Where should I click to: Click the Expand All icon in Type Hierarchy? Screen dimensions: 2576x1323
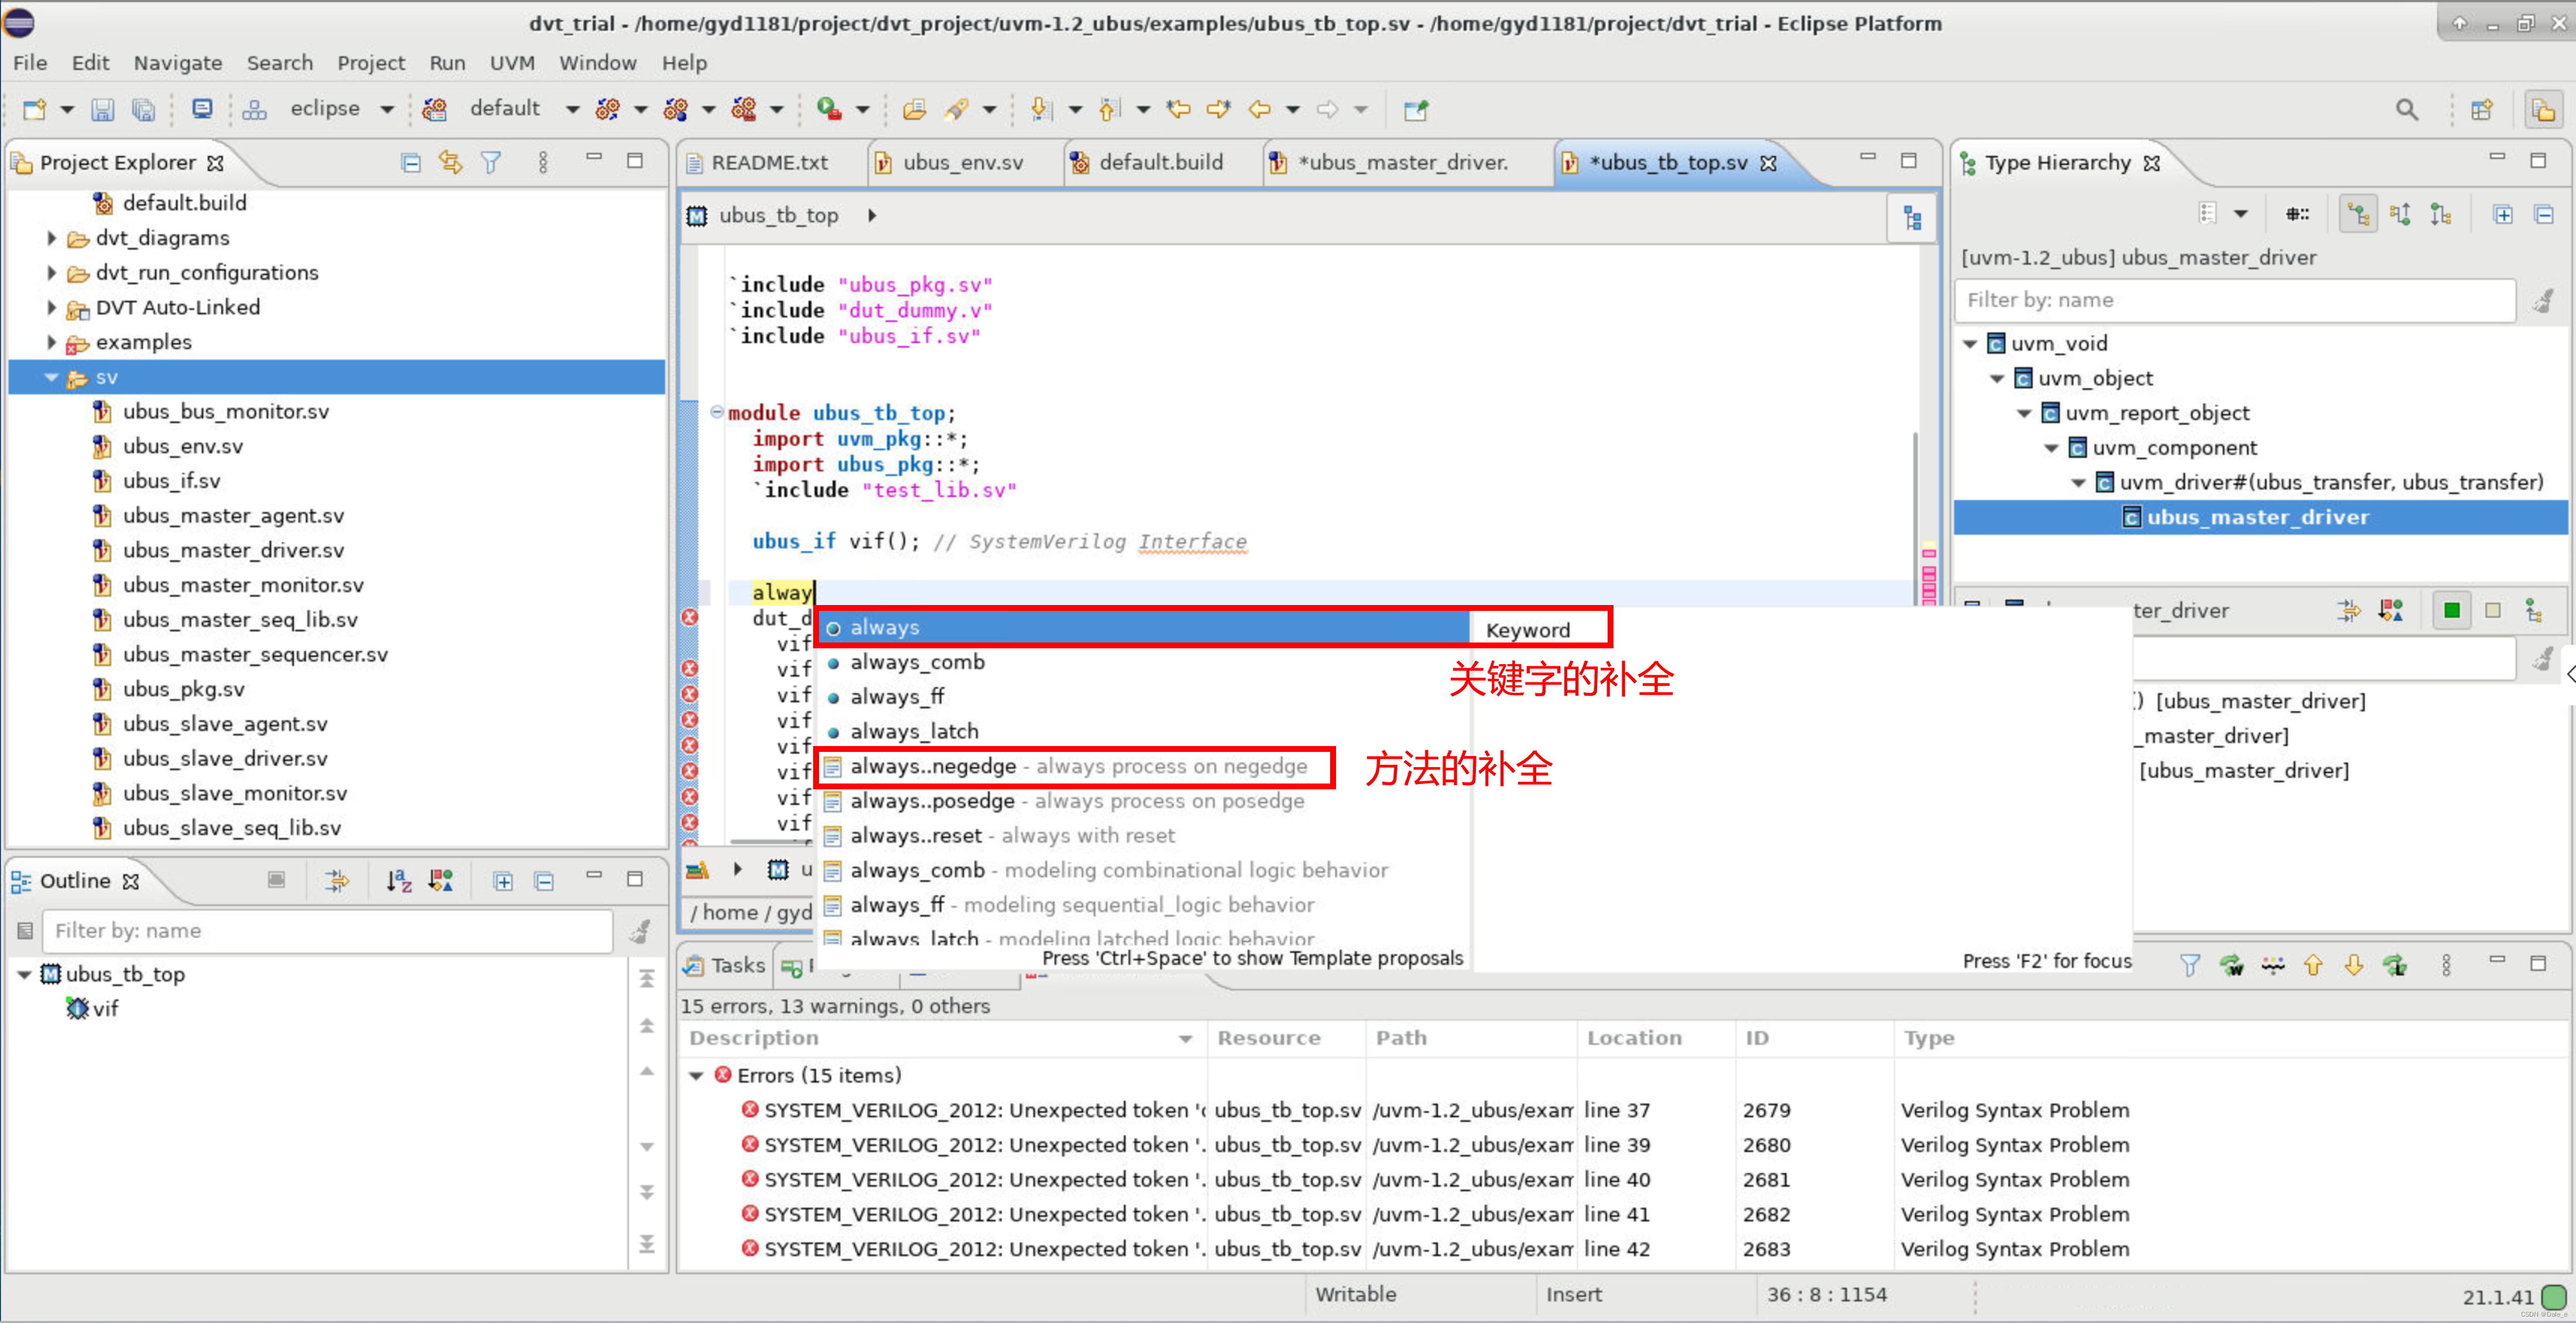tap(2502, 214)
